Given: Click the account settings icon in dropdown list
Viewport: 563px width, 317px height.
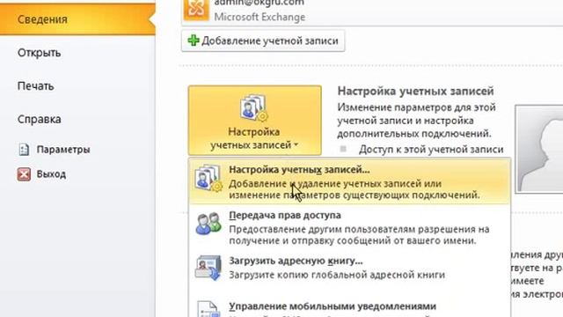Looking at the screenshot, I should (x=208, y=178).
